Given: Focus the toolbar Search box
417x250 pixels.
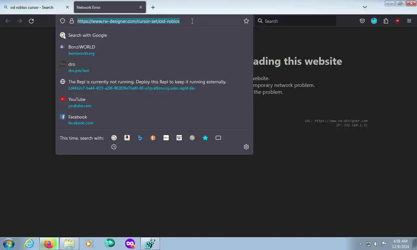Looking at the screenshot, I should [295, 21].
